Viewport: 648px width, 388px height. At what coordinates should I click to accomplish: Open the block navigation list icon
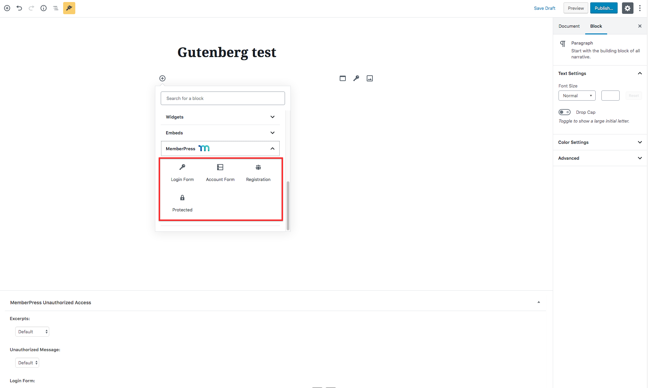click(x=56, y=8)
